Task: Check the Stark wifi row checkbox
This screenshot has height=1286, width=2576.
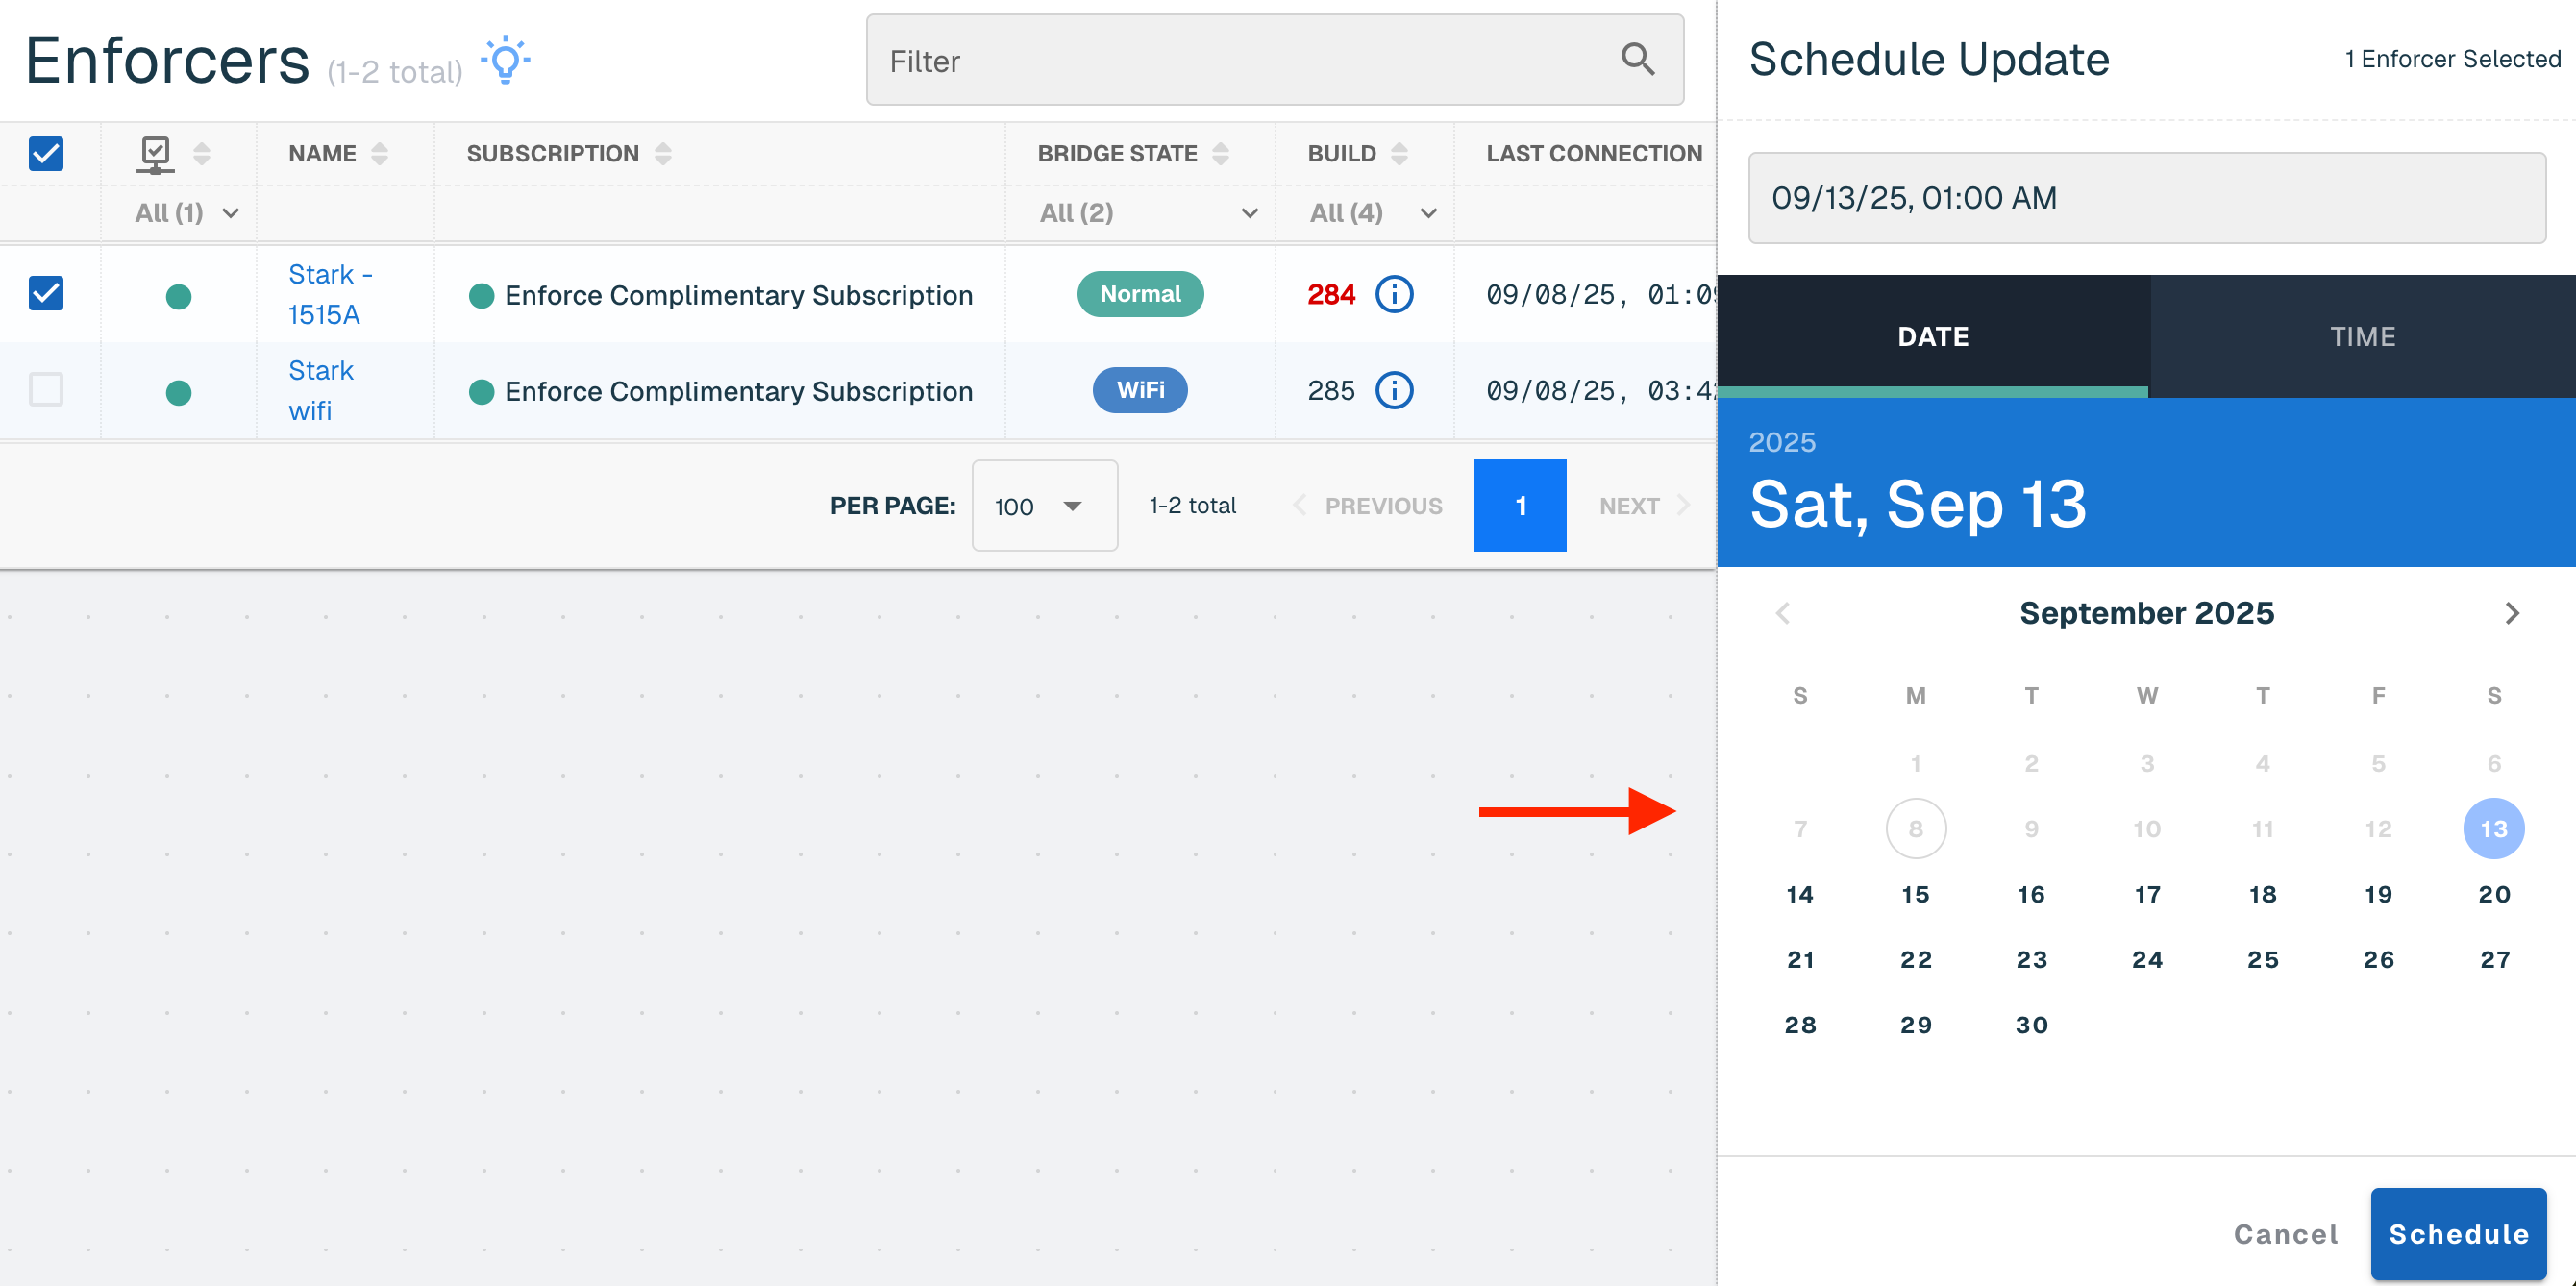Action: [x=46, y=389]
